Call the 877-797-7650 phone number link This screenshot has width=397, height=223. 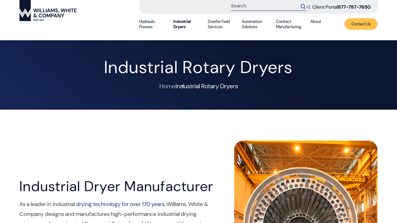point(354,7)
